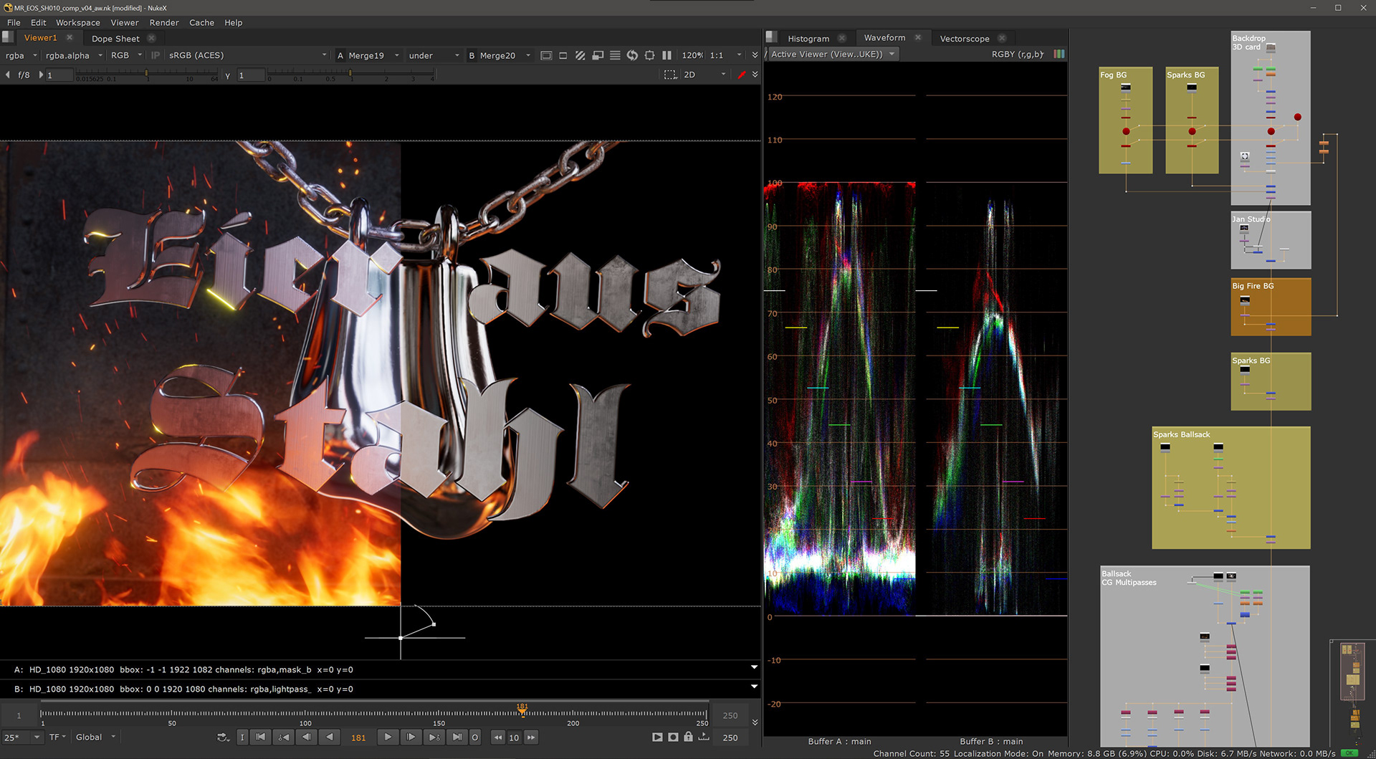Set the out point with the O button
Screen dimensions: 1376x759
474,737
